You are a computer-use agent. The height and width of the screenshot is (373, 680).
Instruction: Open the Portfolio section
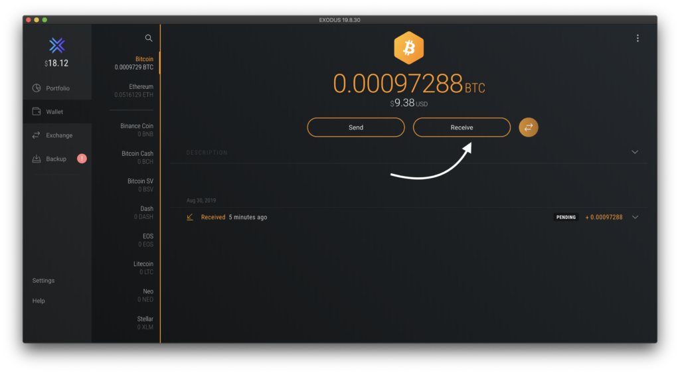pyautogui.click(x=57, y=88)
